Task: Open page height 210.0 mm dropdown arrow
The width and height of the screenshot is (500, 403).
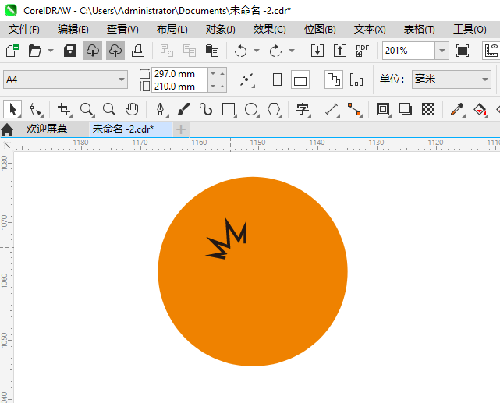Action: [x=213, y=87]
